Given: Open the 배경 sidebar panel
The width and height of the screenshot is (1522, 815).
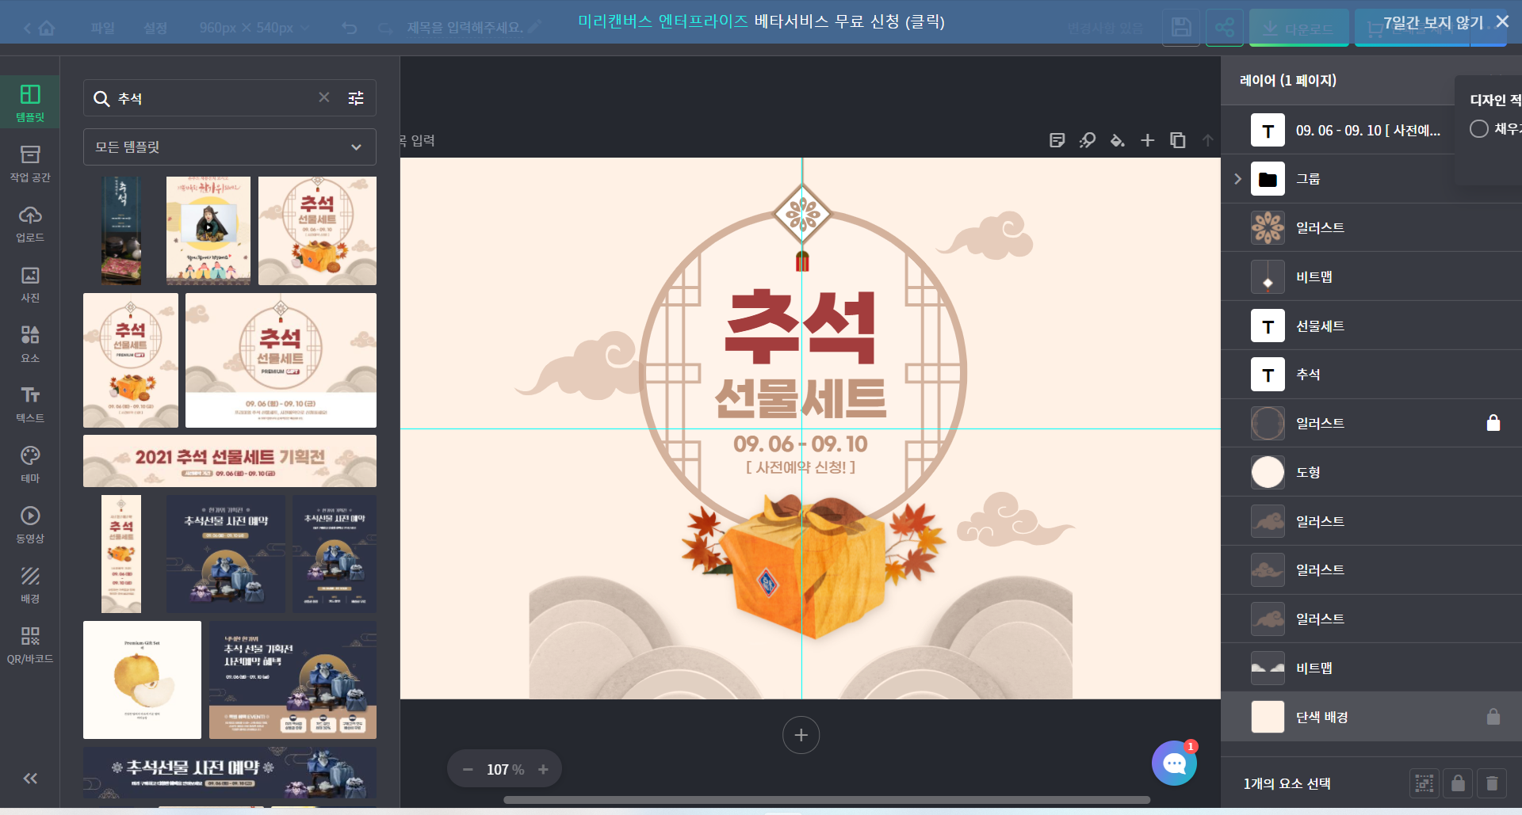Looking at the screenshot, I should coord(30,585).
